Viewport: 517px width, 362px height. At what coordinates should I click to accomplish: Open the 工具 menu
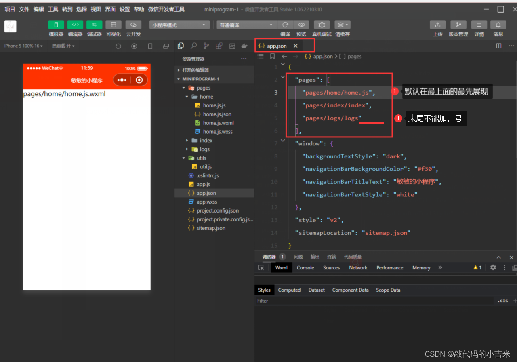click(53, 9)
